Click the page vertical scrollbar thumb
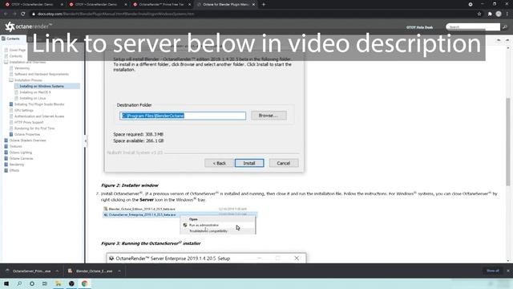Viewport: 513px width, 289px height. [507, 141]
